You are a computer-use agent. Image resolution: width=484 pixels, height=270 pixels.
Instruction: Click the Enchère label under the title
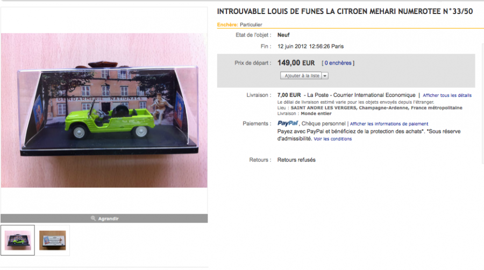(227, 25)
